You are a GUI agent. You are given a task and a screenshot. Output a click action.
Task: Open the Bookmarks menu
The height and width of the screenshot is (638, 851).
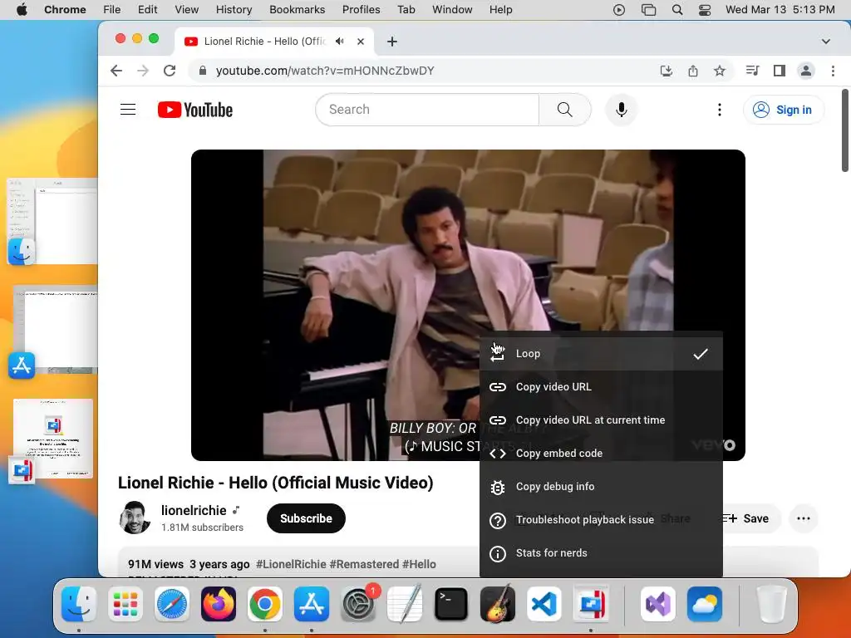[297, 10]
